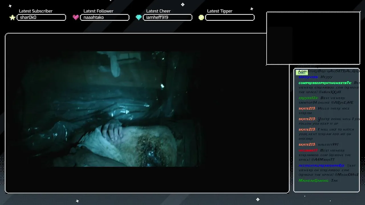Click skate213 beside 'You're doing well'
The width and height of the screenshot is (365, 205).
(x=307, y=119)
